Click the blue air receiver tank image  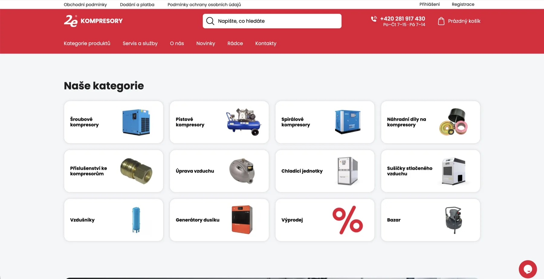[136, 220]
